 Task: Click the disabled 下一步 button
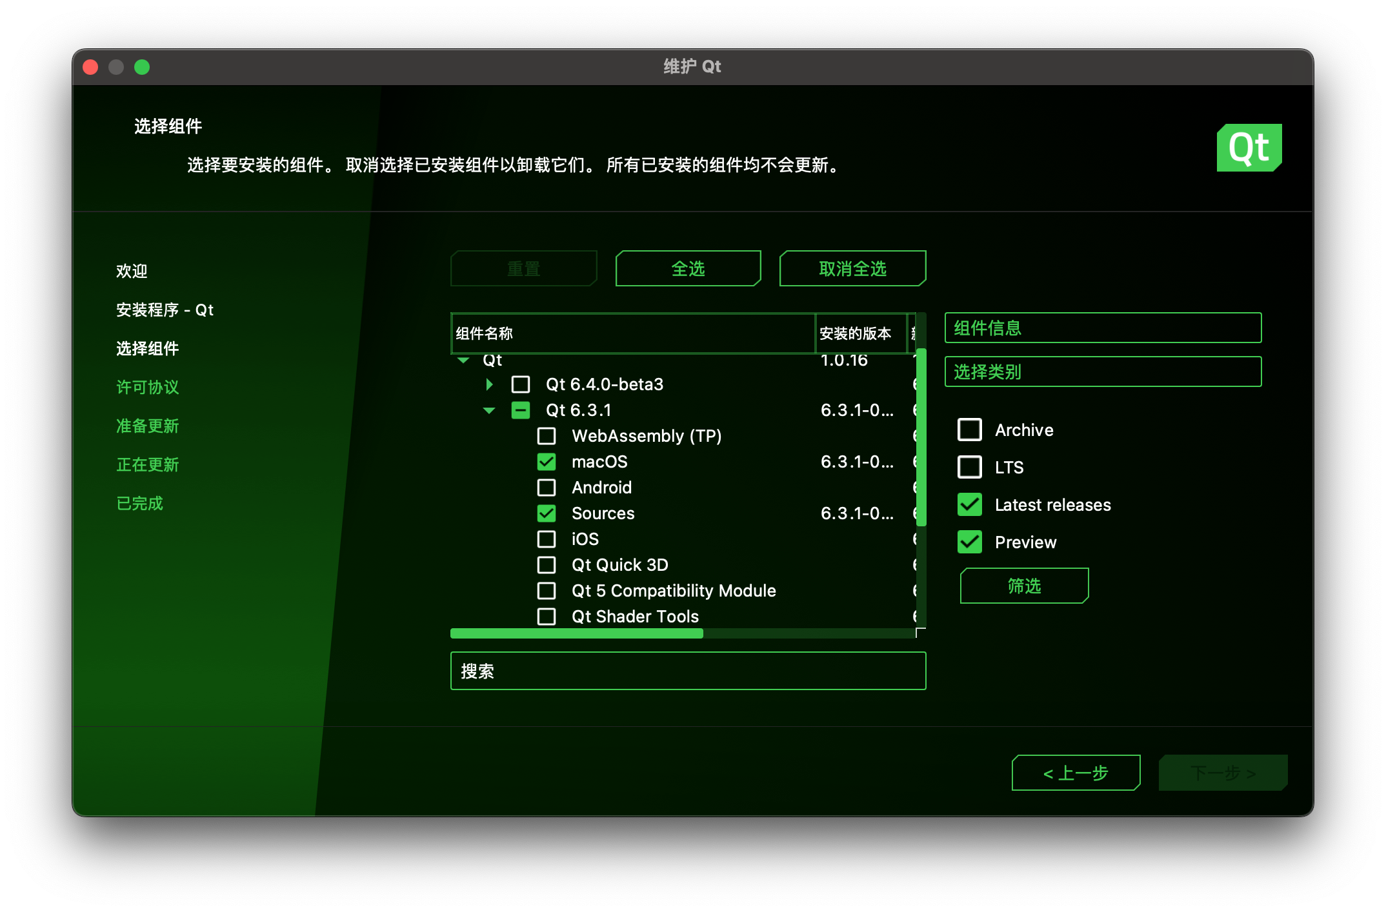pos(1223,773)
